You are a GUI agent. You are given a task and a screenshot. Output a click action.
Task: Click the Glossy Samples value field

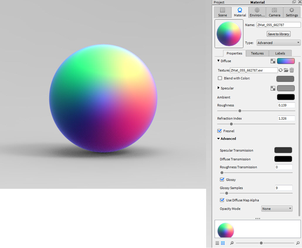click(x=284, y=188)
